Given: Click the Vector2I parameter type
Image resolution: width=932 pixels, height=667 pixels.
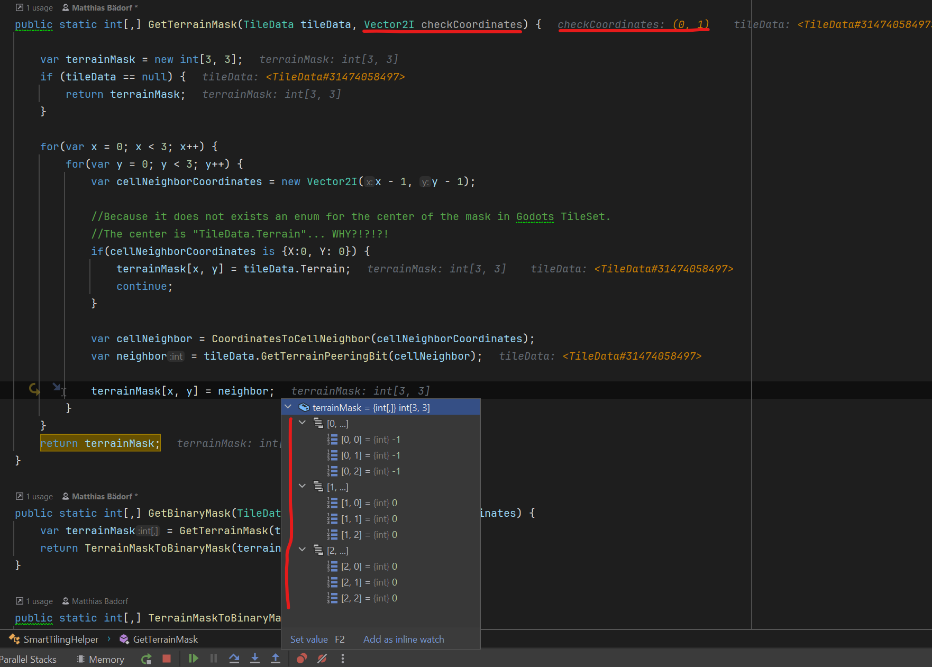Looking at the screenshot, I should coord(389,24).
